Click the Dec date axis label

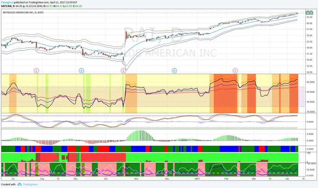pyautogui.click(x=167, y=179)
